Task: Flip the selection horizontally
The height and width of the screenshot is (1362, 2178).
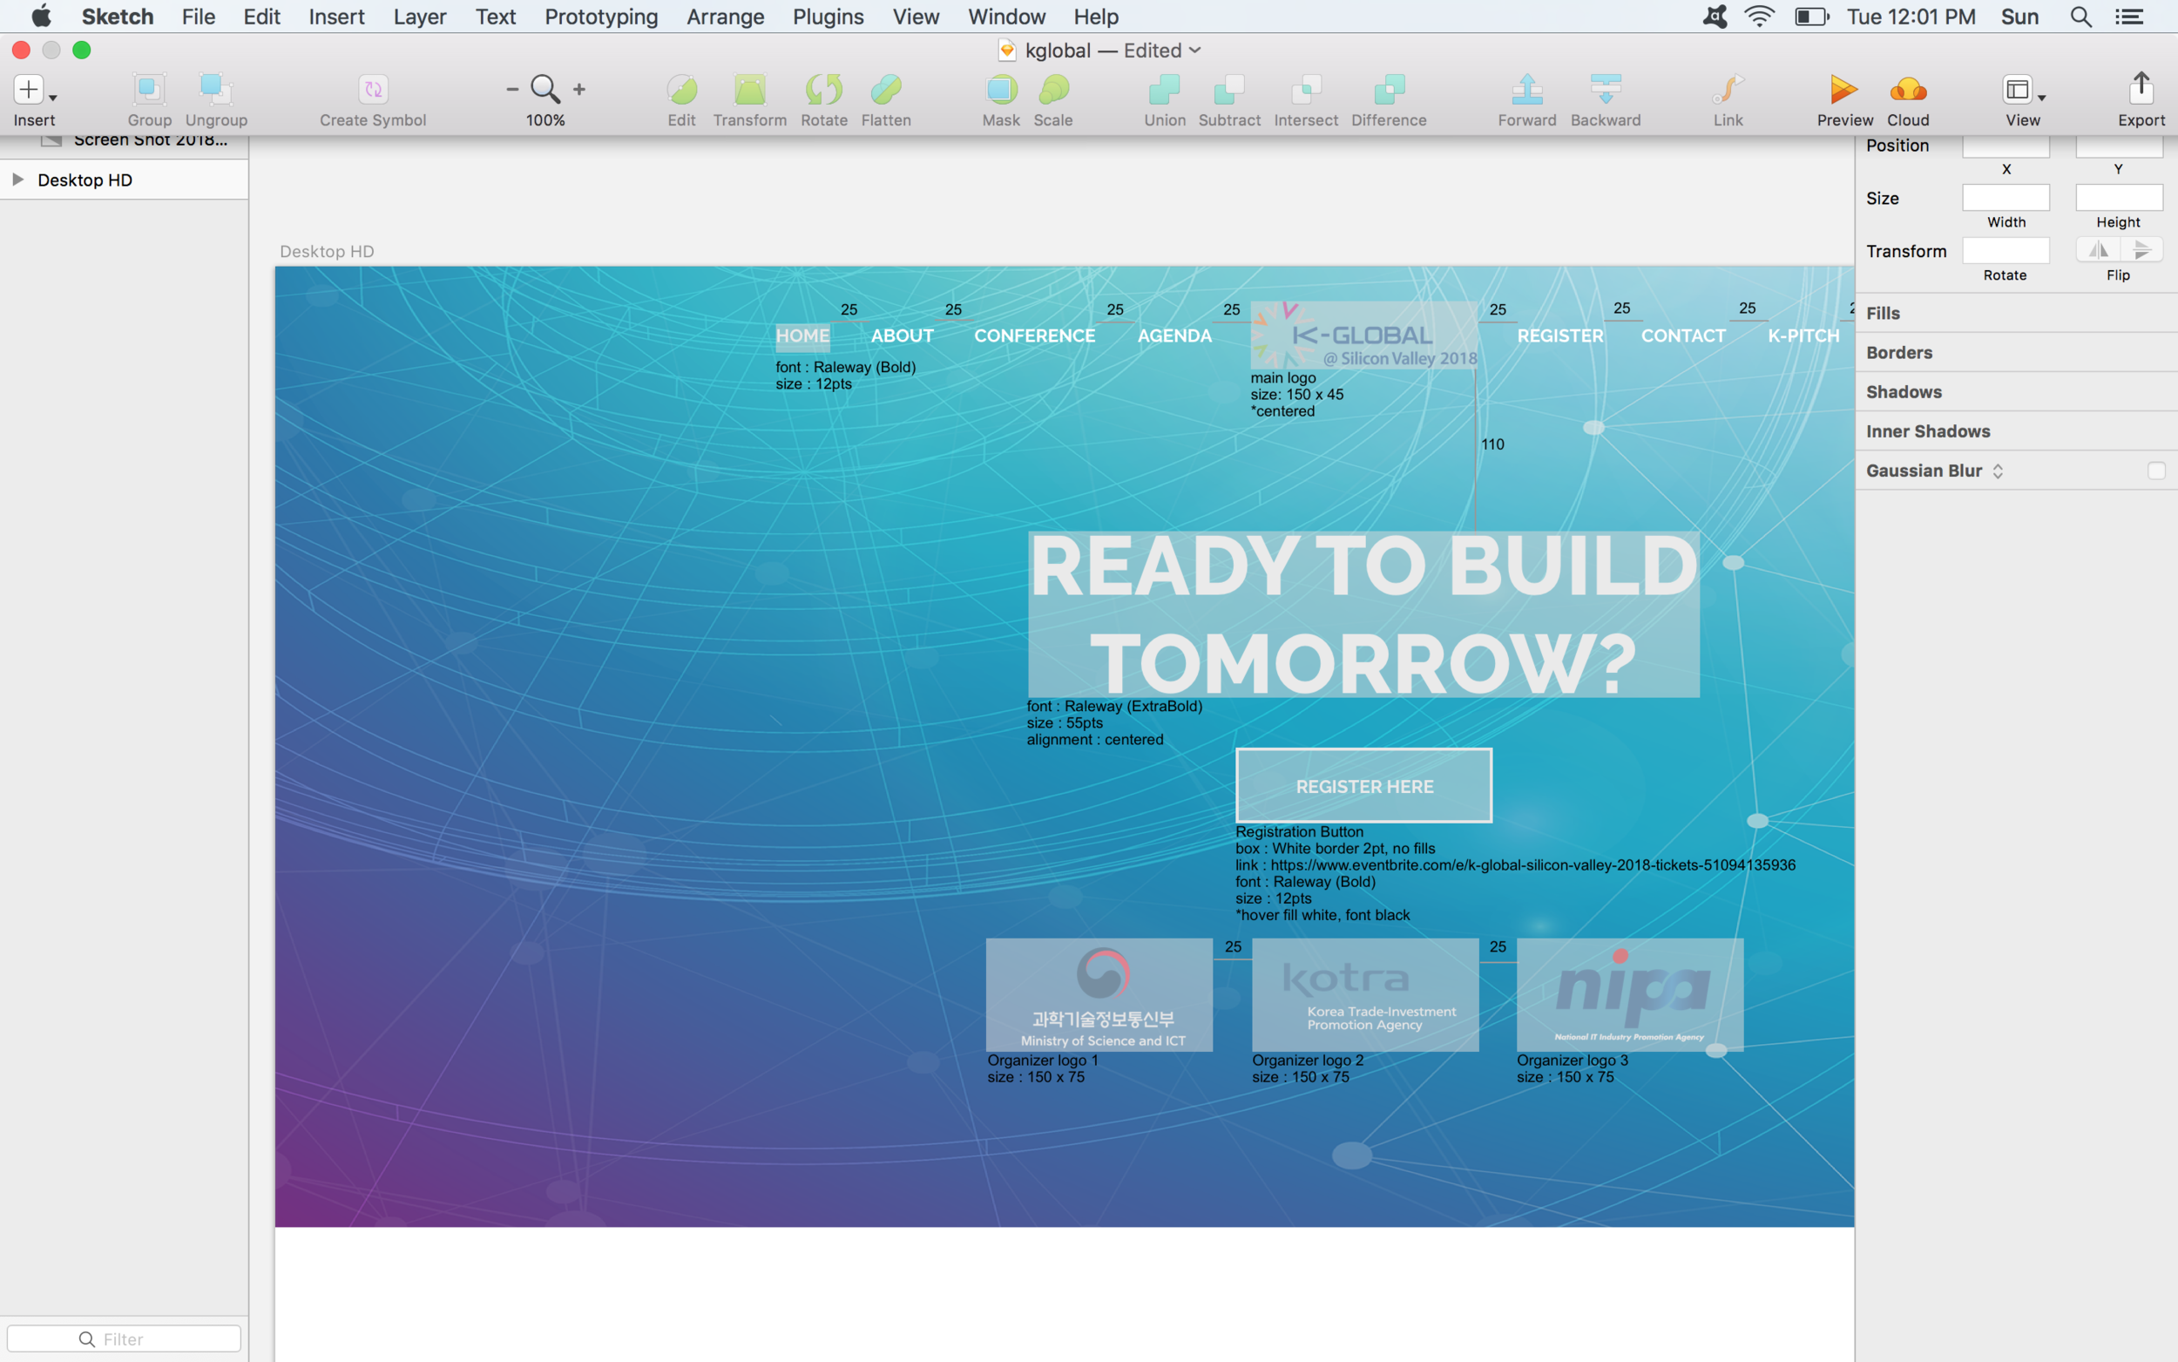Action: (2098, 249)
